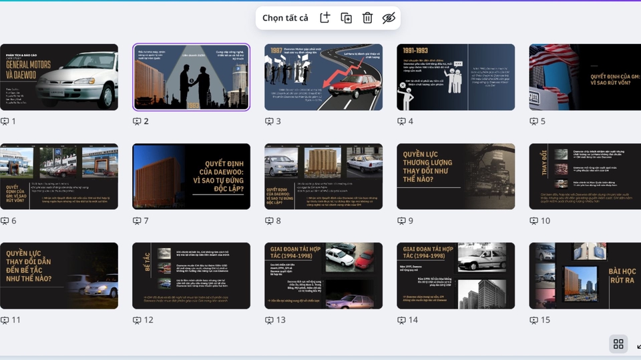Click the add page icon in toolbar
Screen dimensions: 641x360
[325, 18]
